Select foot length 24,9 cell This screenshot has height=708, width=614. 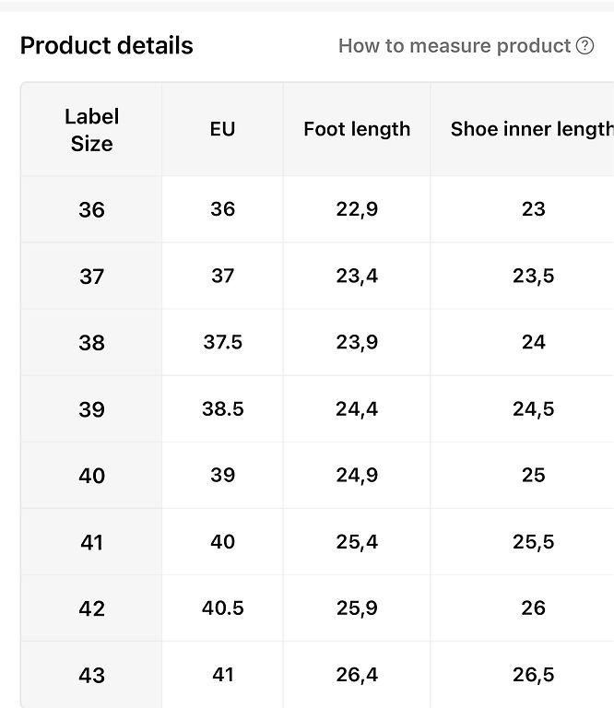tap(357, 475)
